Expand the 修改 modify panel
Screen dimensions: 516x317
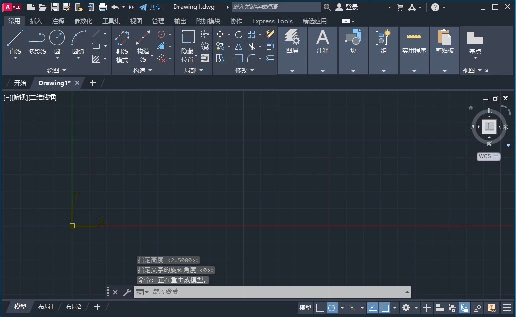[245, 70]
